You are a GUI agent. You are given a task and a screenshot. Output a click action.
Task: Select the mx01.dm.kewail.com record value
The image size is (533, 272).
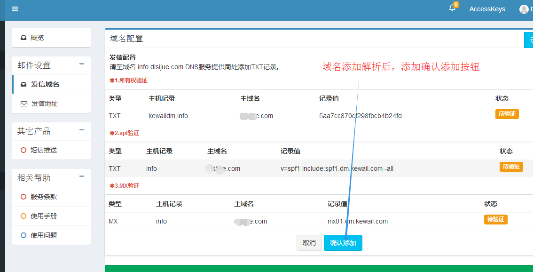coord(358,221)
